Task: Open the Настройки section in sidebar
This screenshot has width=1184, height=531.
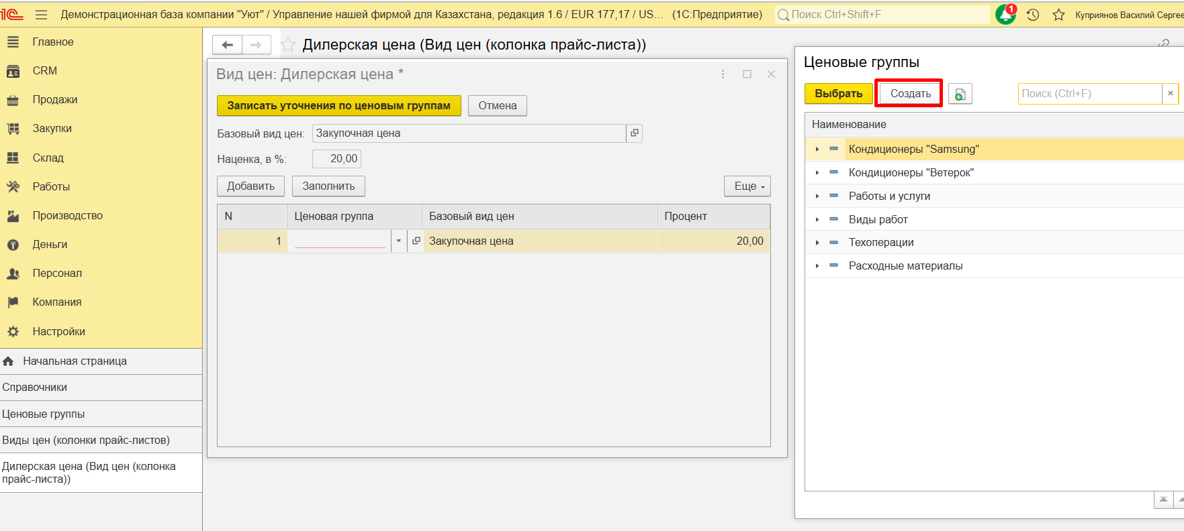Action: click(x=58, y=331)
